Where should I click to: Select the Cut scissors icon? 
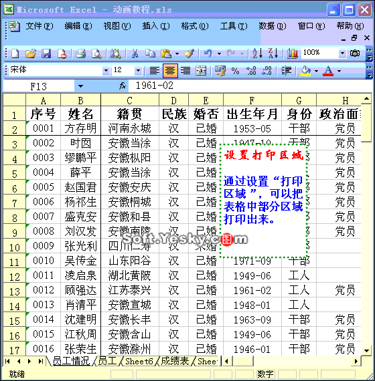point(135,53)
